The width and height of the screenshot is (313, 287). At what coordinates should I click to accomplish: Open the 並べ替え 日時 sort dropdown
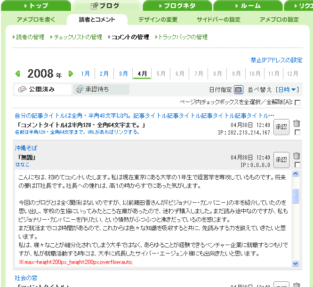tap(287, 89)
